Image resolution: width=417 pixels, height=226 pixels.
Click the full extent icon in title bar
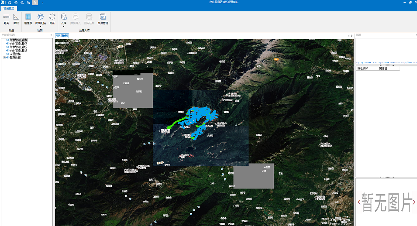(x=9, y=2)
